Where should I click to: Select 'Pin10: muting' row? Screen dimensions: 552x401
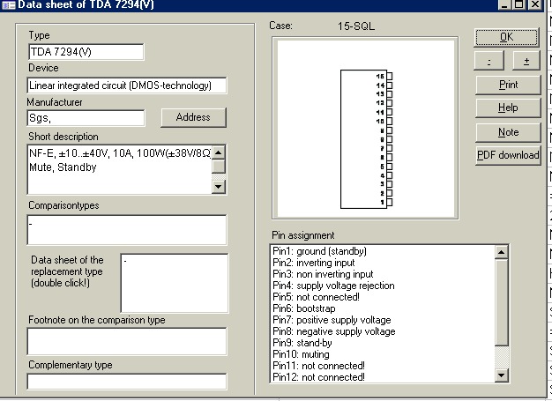pos(383,354)
